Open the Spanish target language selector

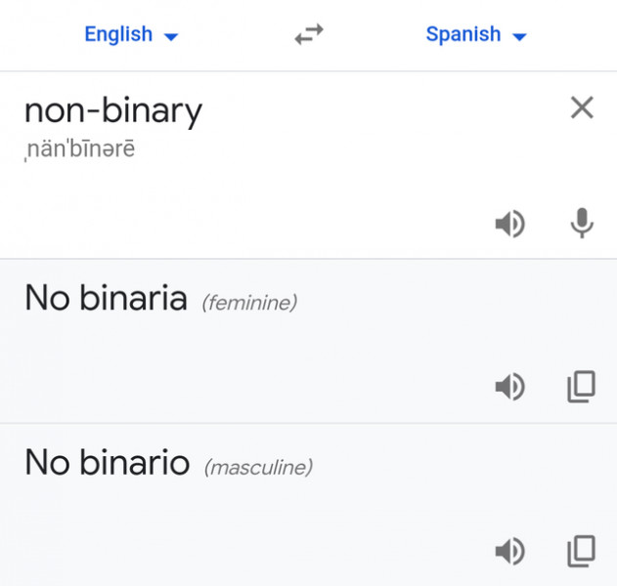pos(463,35)
